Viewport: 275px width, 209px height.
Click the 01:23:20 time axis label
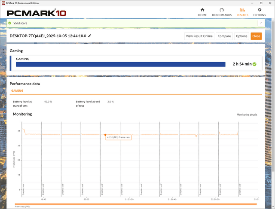(129, 200)
